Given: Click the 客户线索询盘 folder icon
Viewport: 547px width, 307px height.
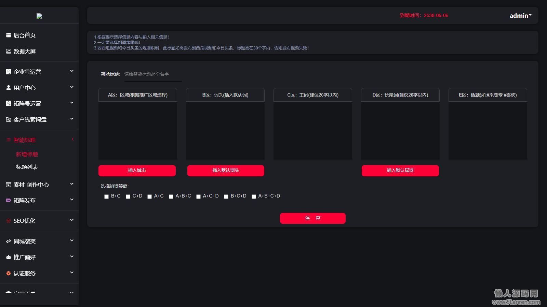Looking at the screenshot, I should coord(9,119).
